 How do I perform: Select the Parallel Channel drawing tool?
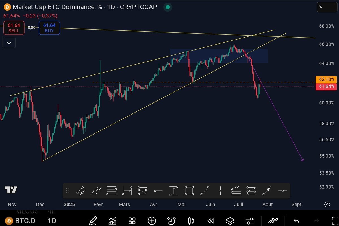click(81, 191)
